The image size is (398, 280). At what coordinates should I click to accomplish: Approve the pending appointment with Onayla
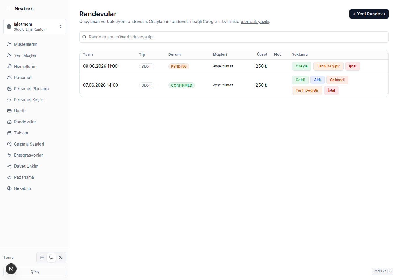tap(302, 66)
